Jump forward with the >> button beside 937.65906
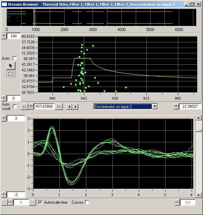Screen dimensions: 203x215 59,107
